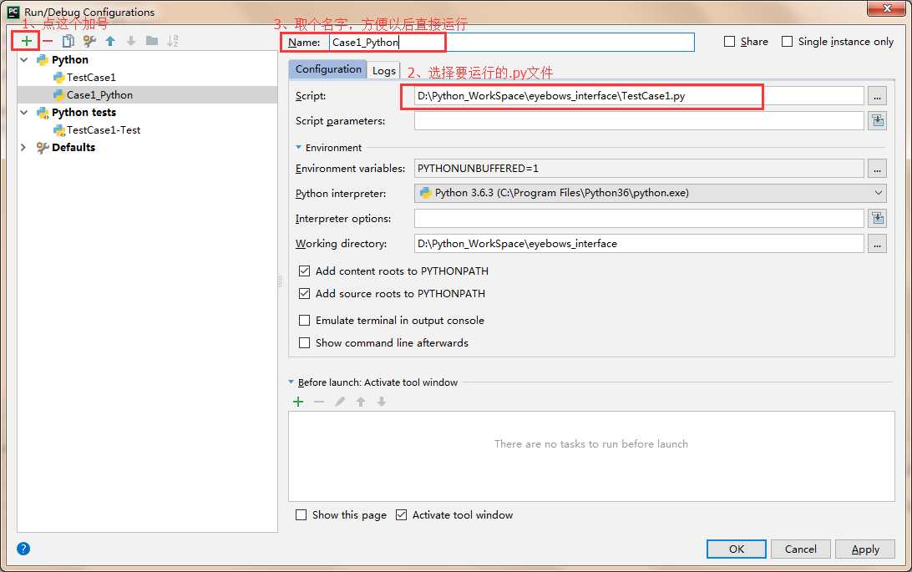Click into the Script path field
The height and width of the screenshot is (572, 912).
(x=639, y=96)
